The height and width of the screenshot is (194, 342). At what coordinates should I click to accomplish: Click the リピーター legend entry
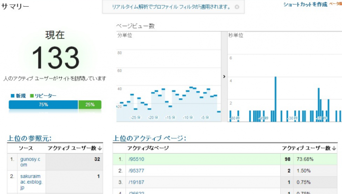point(43,96)
